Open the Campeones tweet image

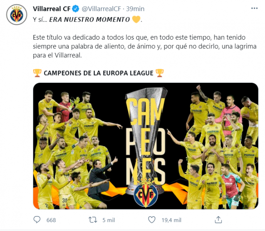point(146,146)
